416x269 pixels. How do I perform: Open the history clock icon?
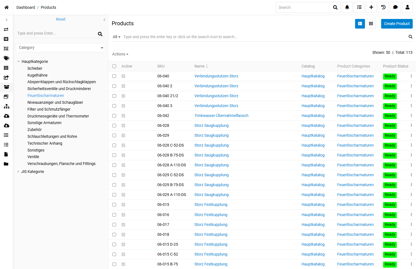pyautogui.click(x=383, y=7)
